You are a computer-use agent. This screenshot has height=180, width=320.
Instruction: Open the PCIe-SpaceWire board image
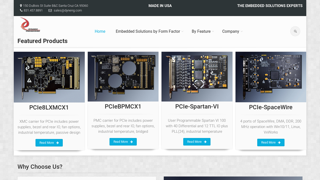pyautogui.click(x=271, y=77)
